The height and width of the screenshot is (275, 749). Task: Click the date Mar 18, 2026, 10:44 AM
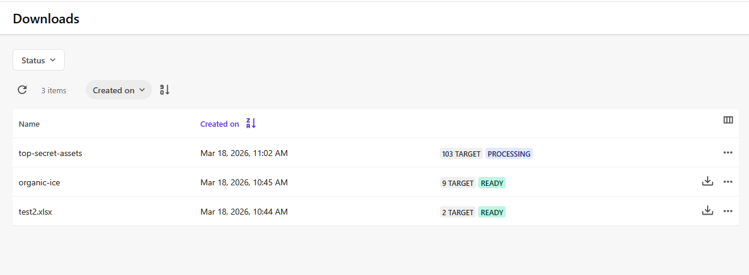coord(244,212)
